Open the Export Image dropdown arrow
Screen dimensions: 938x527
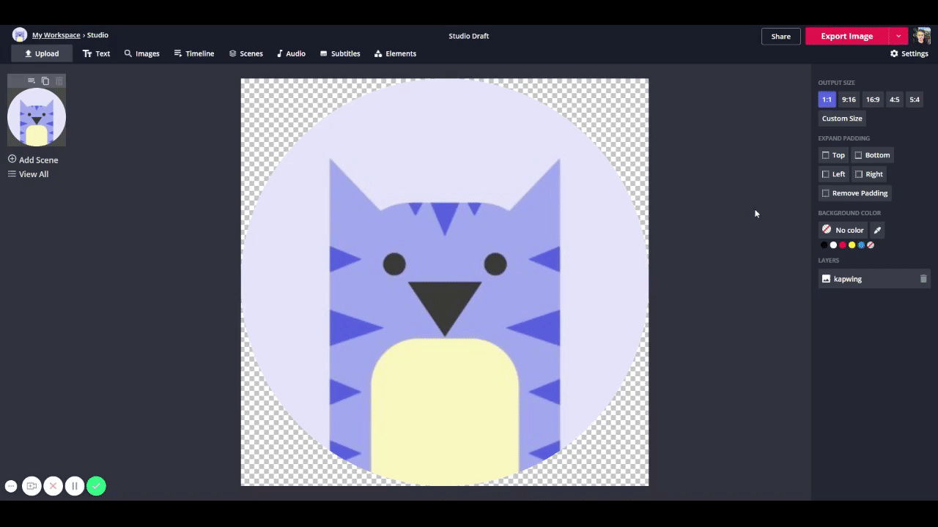pos(898,36)
